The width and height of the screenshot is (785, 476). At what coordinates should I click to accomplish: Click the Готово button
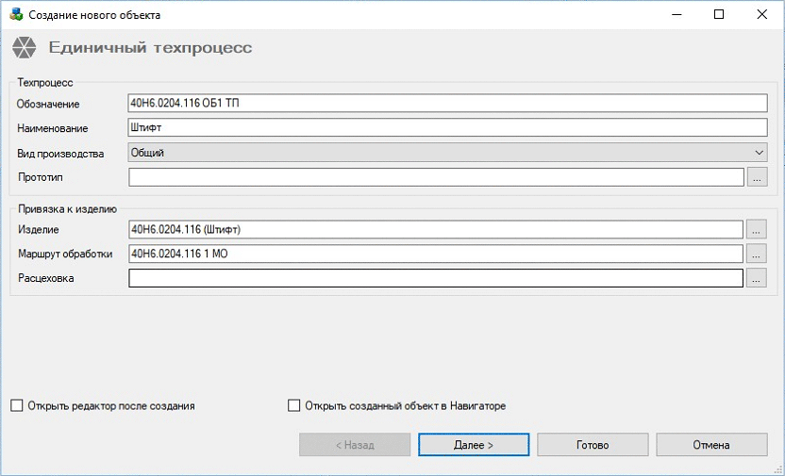(x=593, y=445)
